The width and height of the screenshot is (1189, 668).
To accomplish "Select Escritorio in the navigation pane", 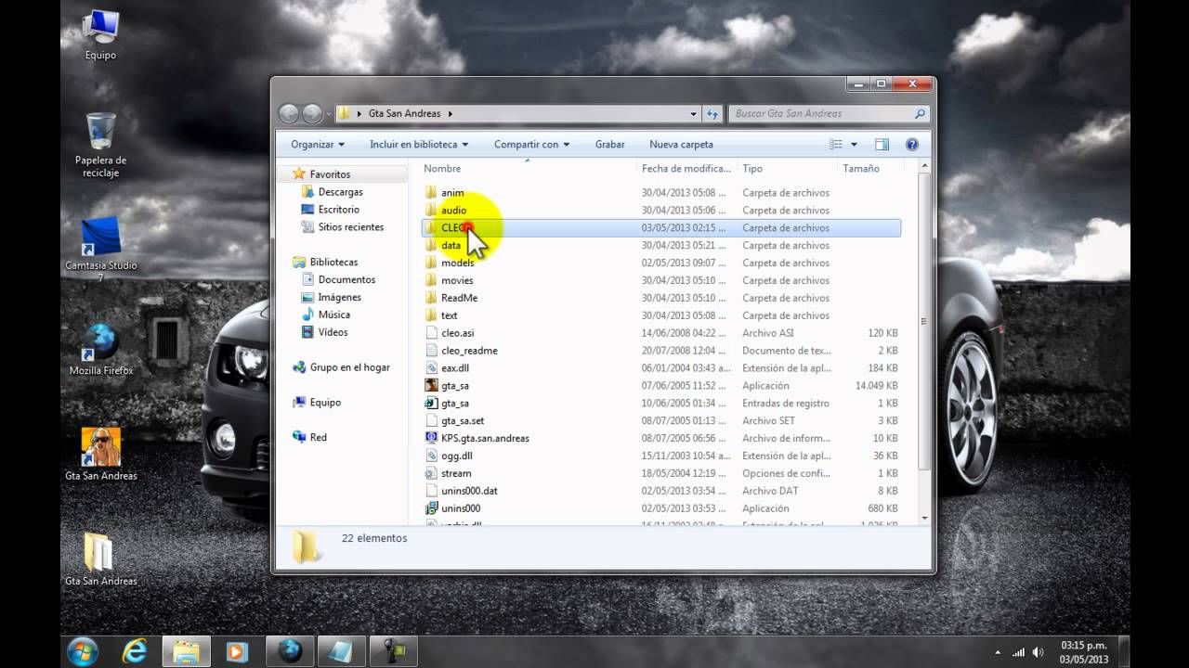I will (x=338, y=210).
